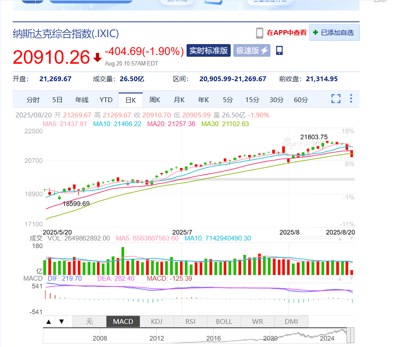Switch indicator to RSI
This screenshot has height=347, width=398.
click(190, 322)
